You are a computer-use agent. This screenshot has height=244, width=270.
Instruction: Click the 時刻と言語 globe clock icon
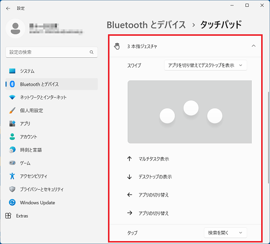[x=12, y=150]
